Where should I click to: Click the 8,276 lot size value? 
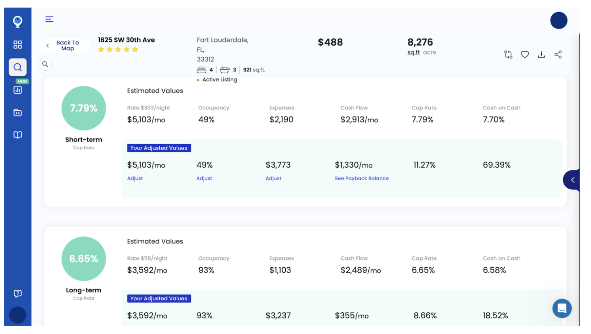[x=420, y=42]
